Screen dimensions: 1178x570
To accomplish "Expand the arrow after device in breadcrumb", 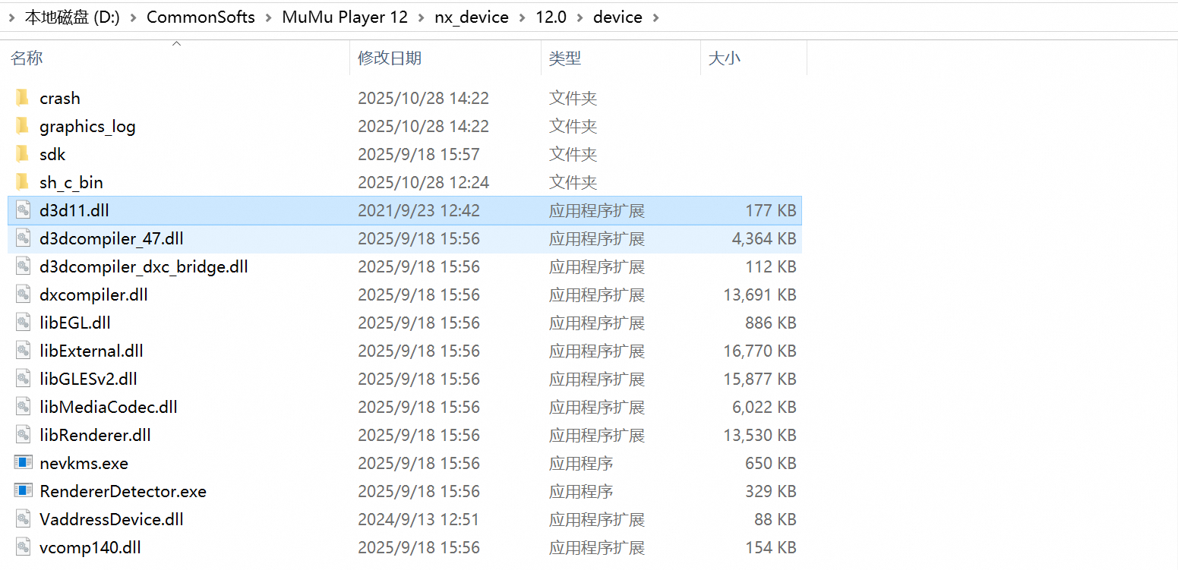I will point(655,17).
